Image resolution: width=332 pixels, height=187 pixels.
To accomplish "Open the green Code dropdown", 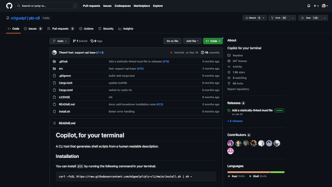I will point(212,41).
